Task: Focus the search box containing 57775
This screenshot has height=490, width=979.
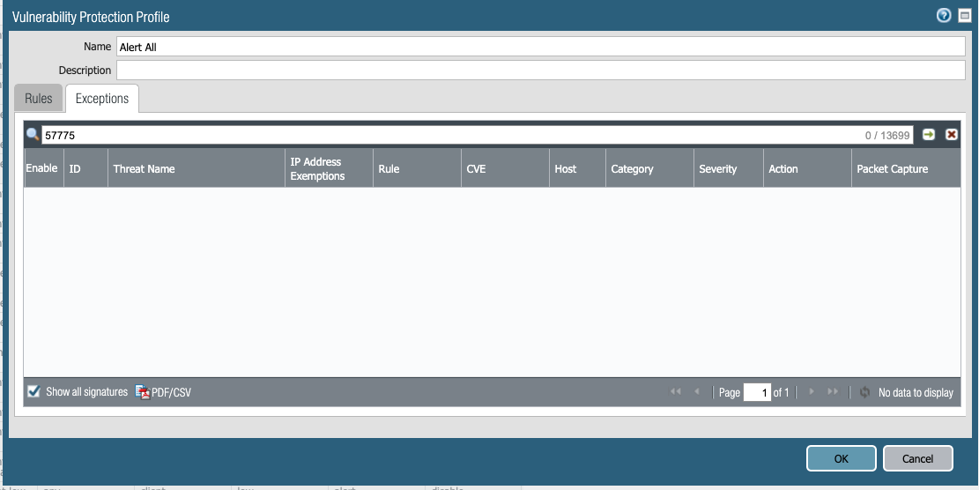Action: (x=478, y=135)
